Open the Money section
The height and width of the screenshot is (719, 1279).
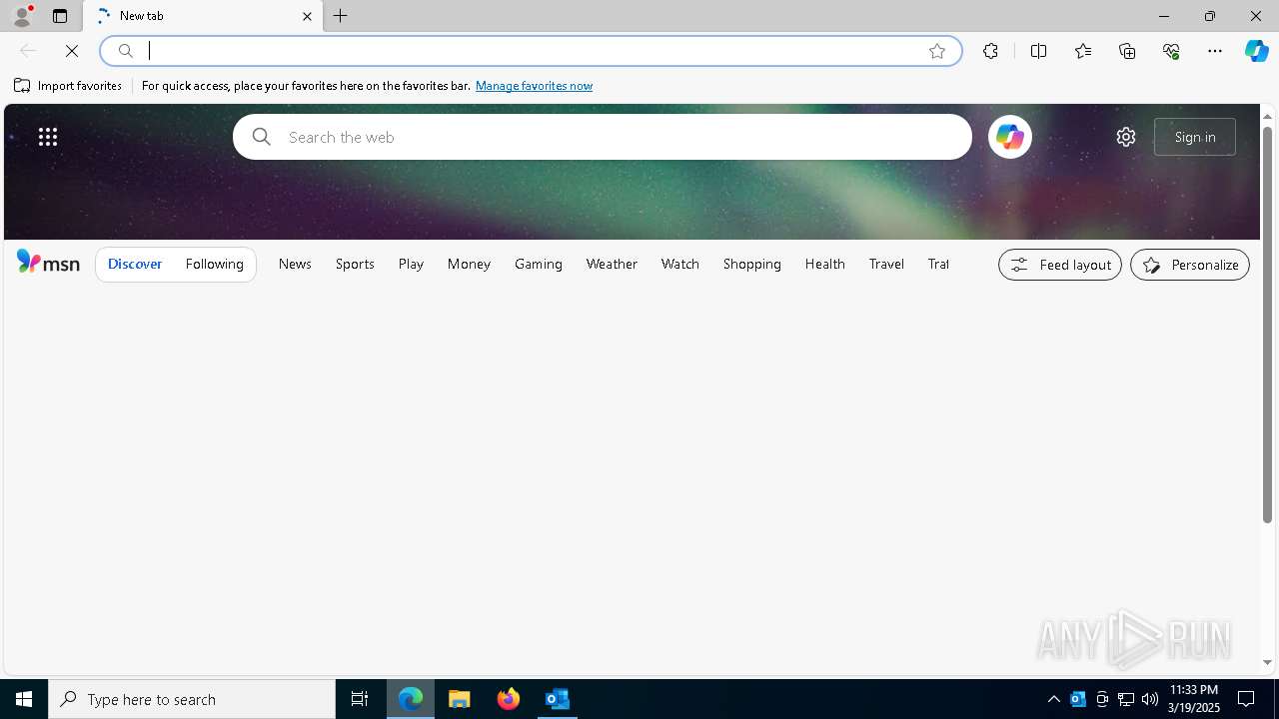coord(469,264)
